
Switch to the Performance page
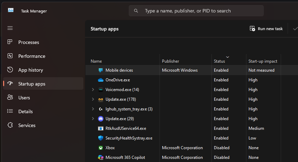[31, 56]
